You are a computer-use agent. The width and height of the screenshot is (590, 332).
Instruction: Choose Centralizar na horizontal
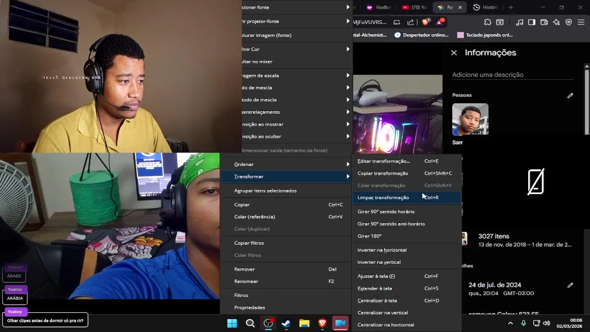(x=406, y=325)
